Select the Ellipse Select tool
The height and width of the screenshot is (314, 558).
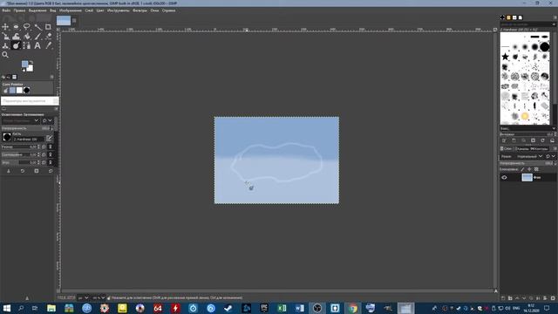(16, 27)
